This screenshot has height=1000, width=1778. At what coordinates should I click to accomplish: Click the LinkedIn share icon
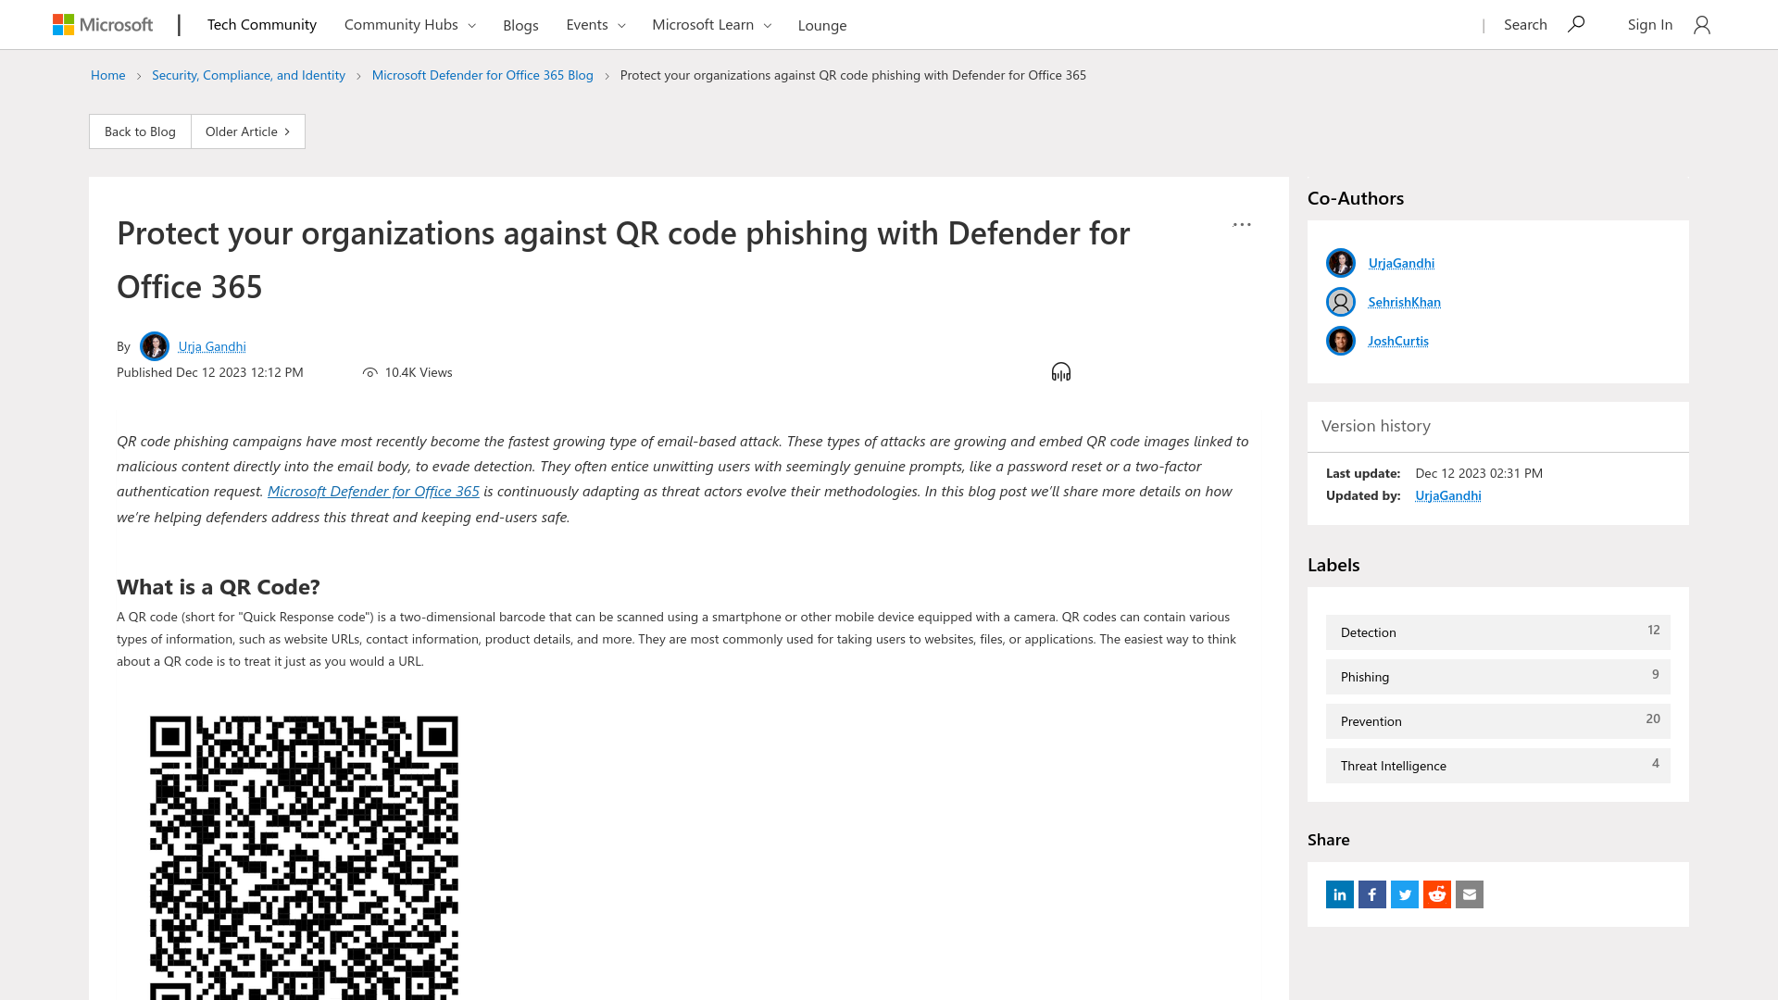(x=1340, y=894)
